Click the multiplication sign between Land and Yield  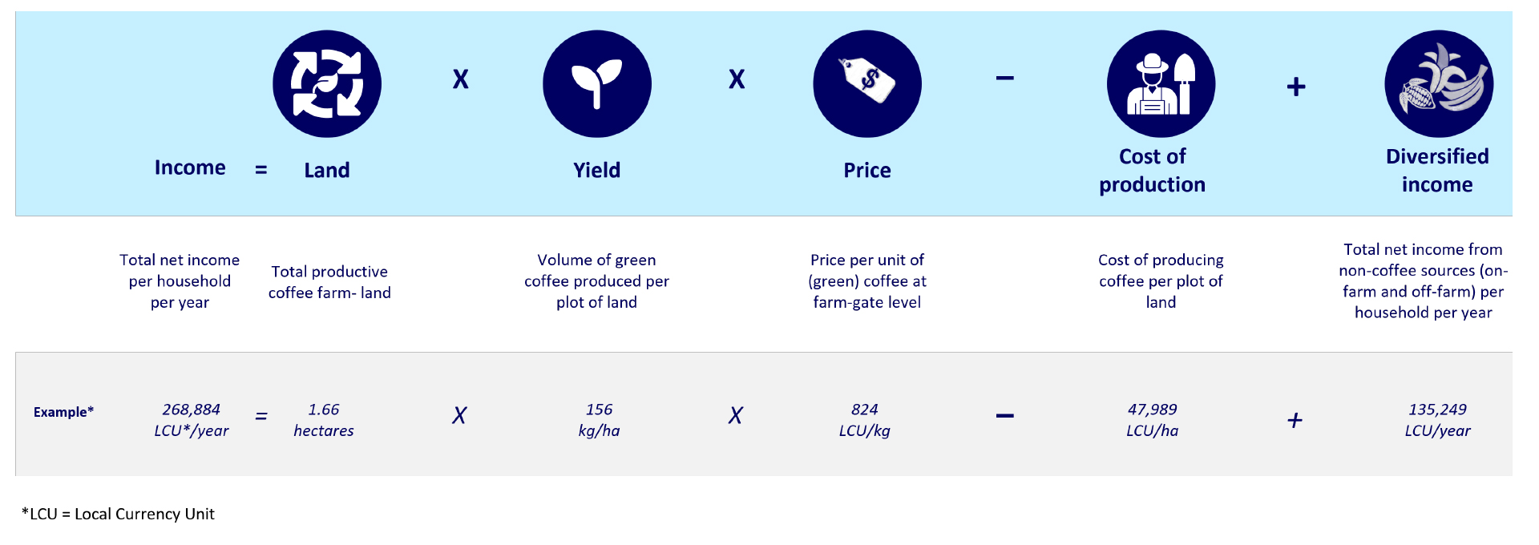click(460, 79)
